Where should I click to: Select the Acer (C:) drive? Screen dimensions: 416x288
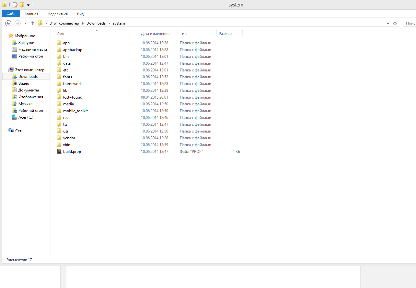pyautogui.click(x=26, y=117)
